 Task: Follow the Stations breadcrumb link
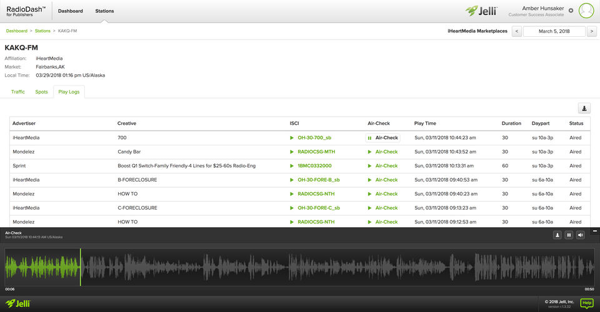42,31
